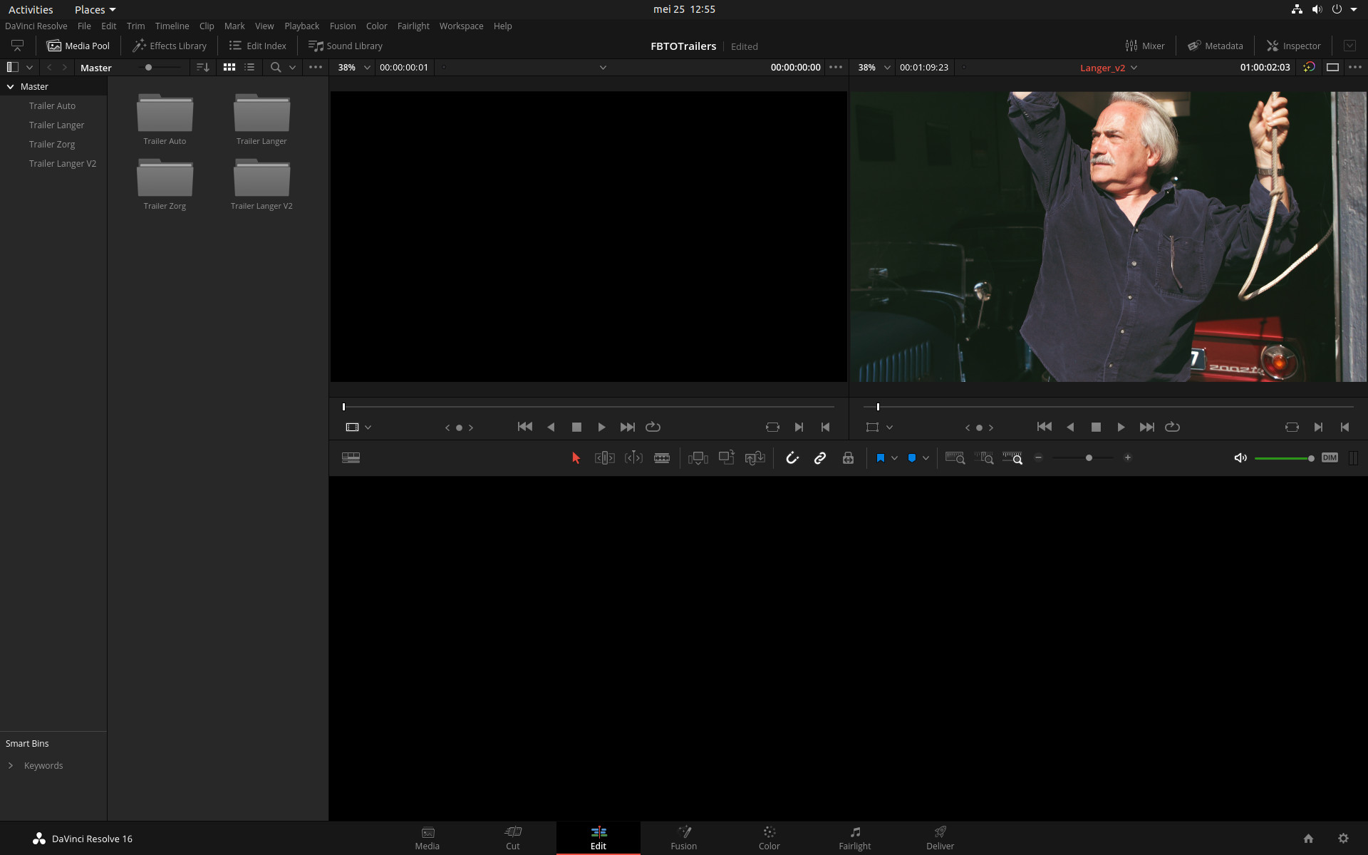Image resolution: width=1368 pixels, height=855 pixels.
Task: Activate Dynamic Trim Mode tool
Action: coord(633,458)
